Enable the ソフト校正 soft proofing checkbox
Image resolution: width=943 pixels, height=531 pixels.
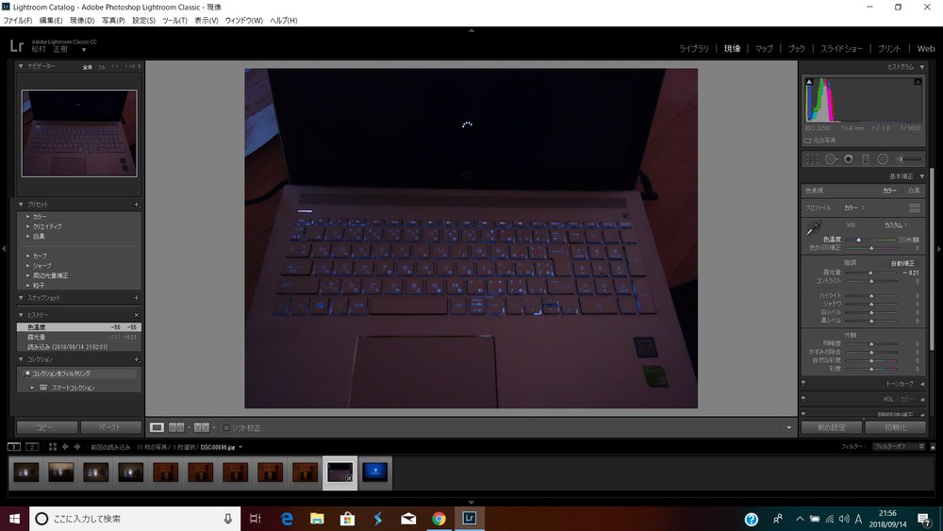click(x=226, y=428)
